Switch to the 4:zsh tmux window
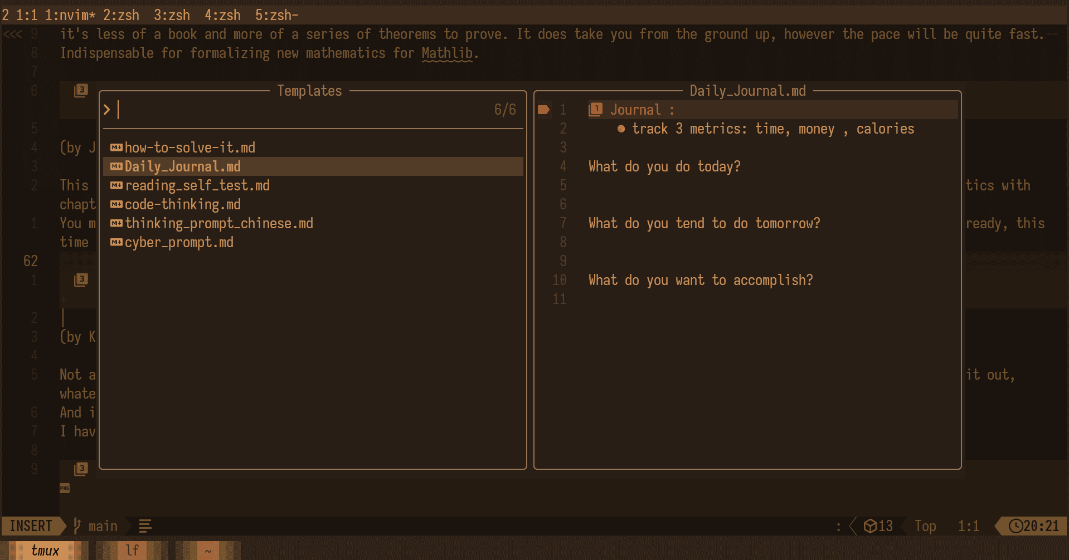Viewport: 1069px width, 560px height. [x=222, y=15]
